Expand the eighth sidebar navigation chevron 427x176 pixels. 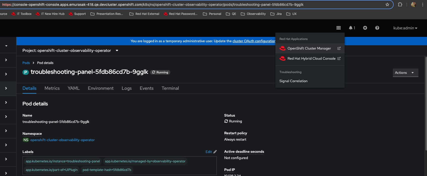coord(6,159)
